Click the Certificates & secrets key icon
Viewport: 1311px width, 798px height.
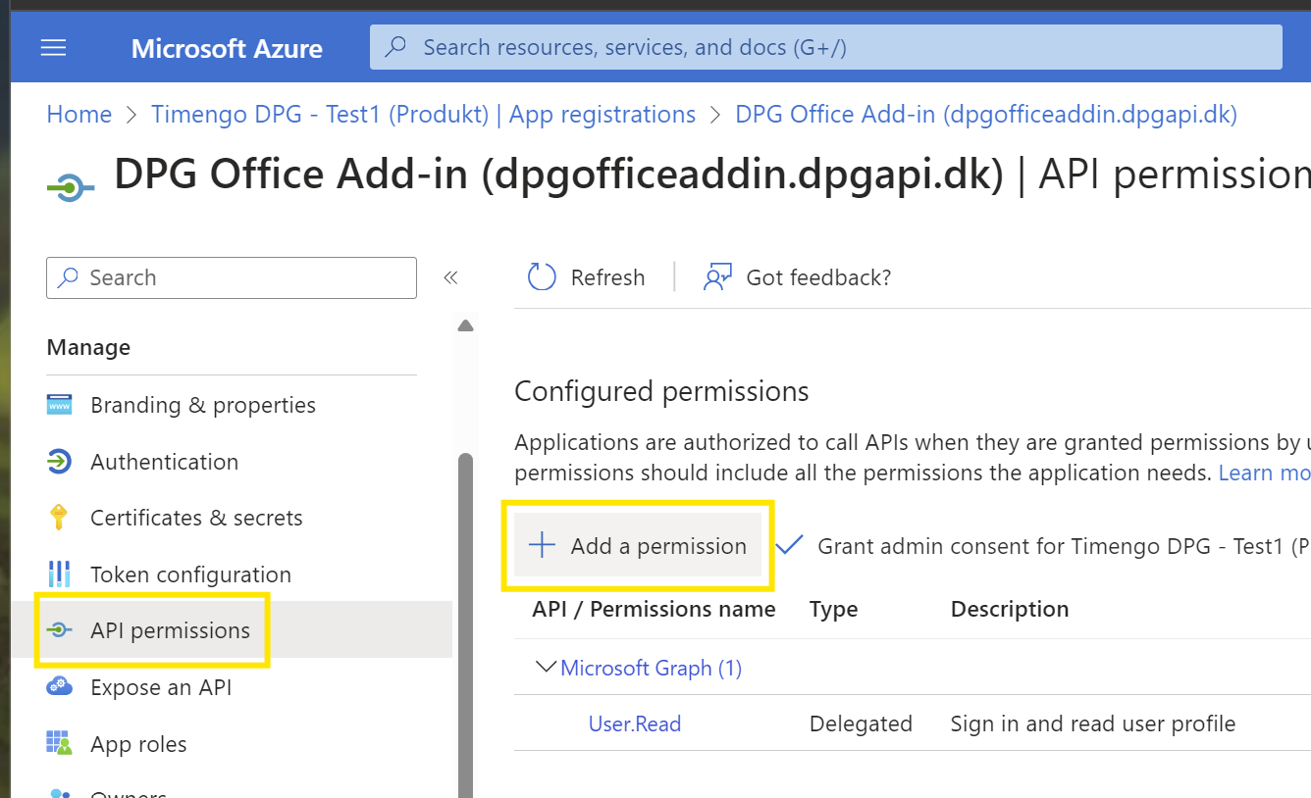point(59,518)
